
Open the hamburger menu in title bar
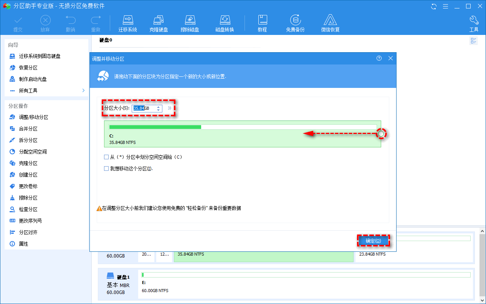coord(445,6)
